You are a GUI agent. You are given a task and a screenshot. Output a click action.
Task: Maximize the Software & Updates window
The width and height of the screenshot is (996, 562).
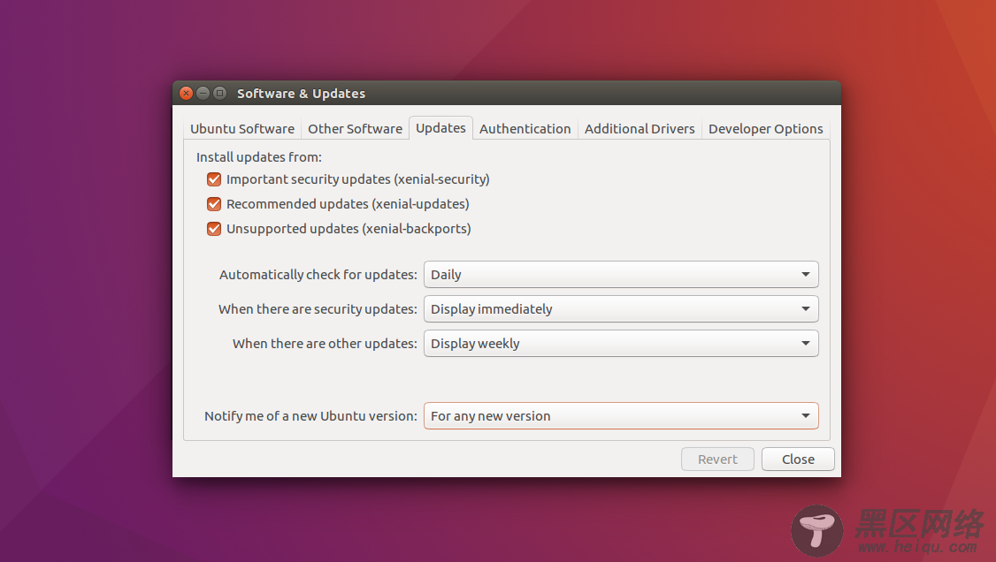coord(219,94)
